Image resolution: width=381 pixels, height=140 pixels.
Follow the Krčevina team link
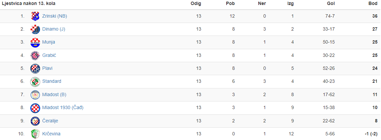point(51,134)
